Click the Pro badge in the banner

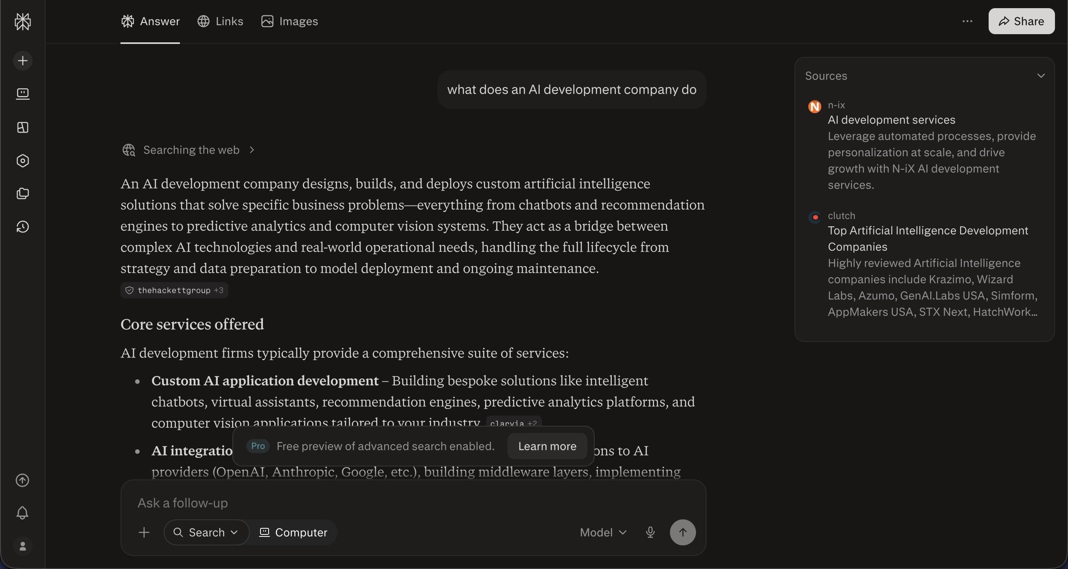pyautogui.click(x=258, y=446)
